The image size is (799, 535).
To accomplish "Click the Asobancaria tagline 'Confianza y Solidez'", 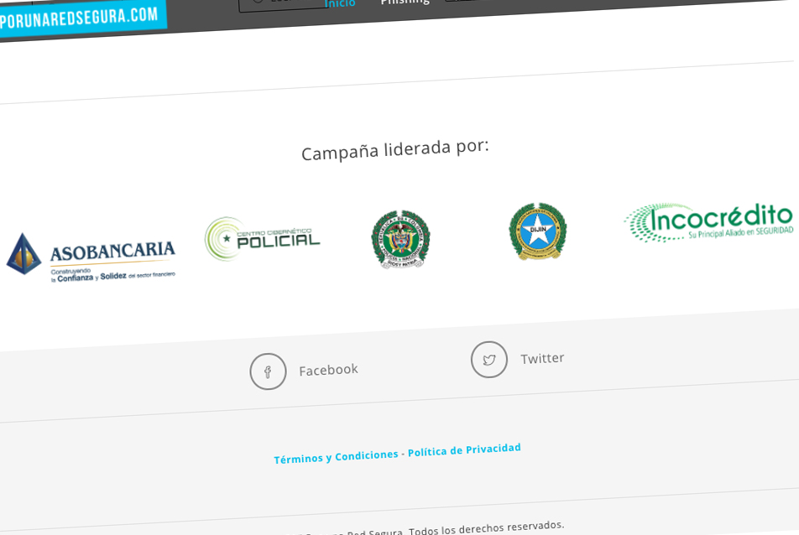I will point(91,278).
